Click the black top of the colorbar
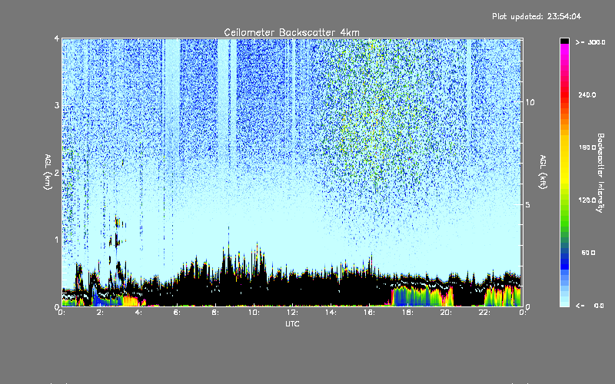The image size is (615, 384). point(564,41)
